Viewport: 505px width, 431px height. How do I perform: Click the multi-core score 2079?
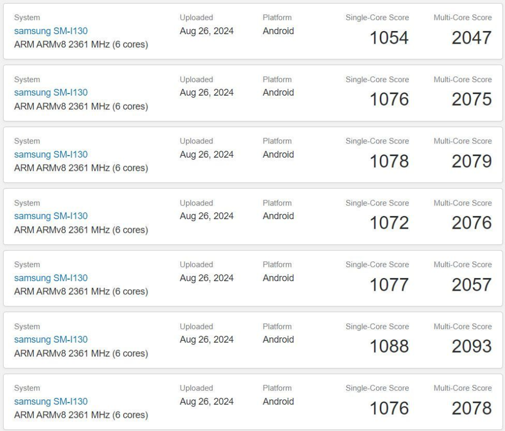click(471, 161)
